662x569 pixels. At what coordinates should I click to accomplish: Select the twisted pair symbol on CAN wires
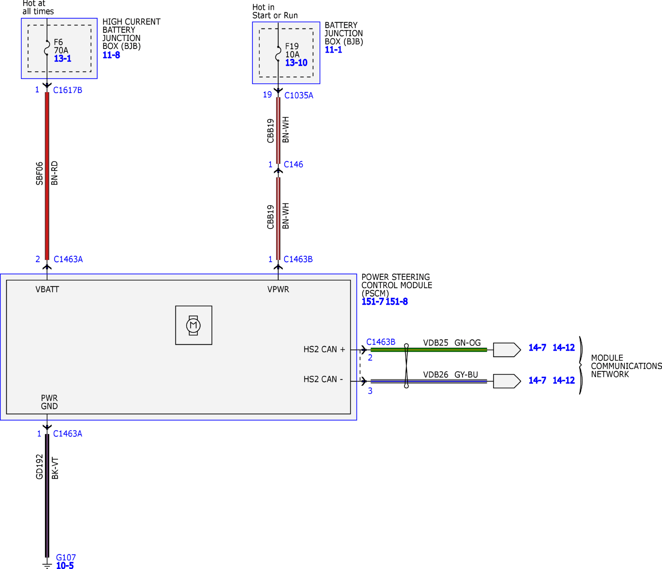(x=406, y=366)
